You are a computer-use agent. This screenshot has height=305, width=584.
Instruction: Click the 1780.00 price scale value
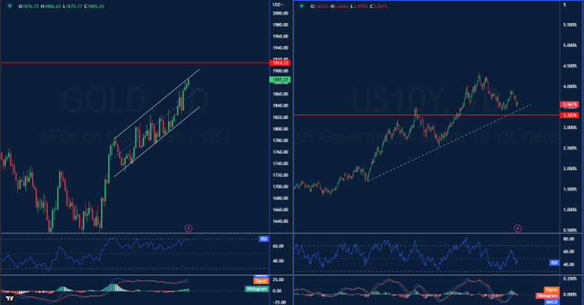(x=281, y=141)
